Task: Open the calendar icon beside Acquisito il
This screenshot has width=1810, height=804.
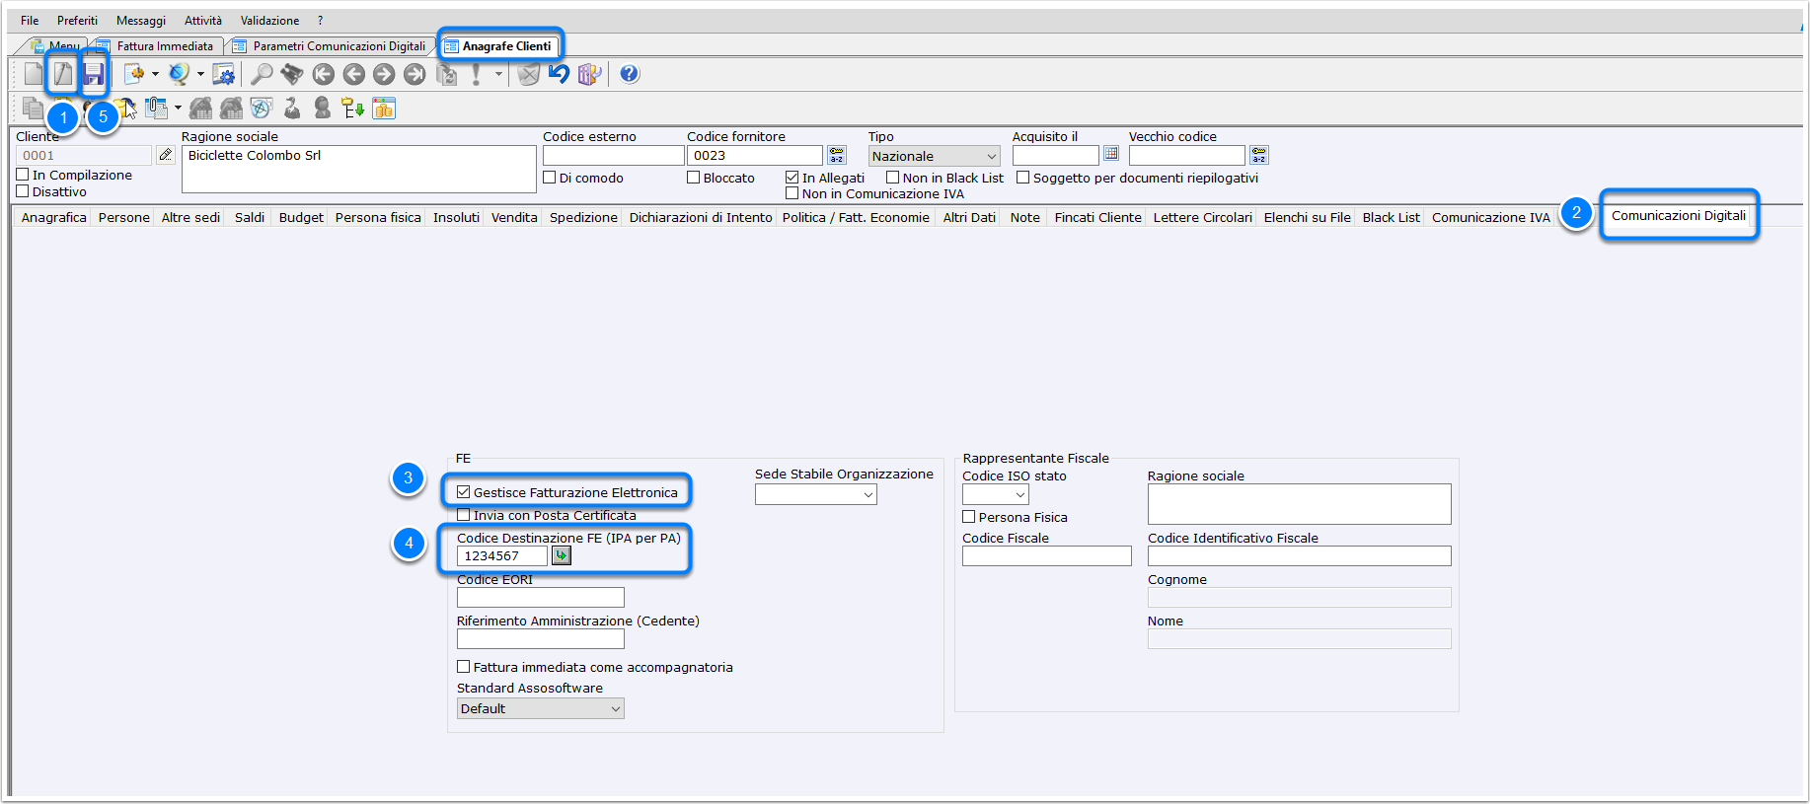Action: click(x=1111, y=154)
